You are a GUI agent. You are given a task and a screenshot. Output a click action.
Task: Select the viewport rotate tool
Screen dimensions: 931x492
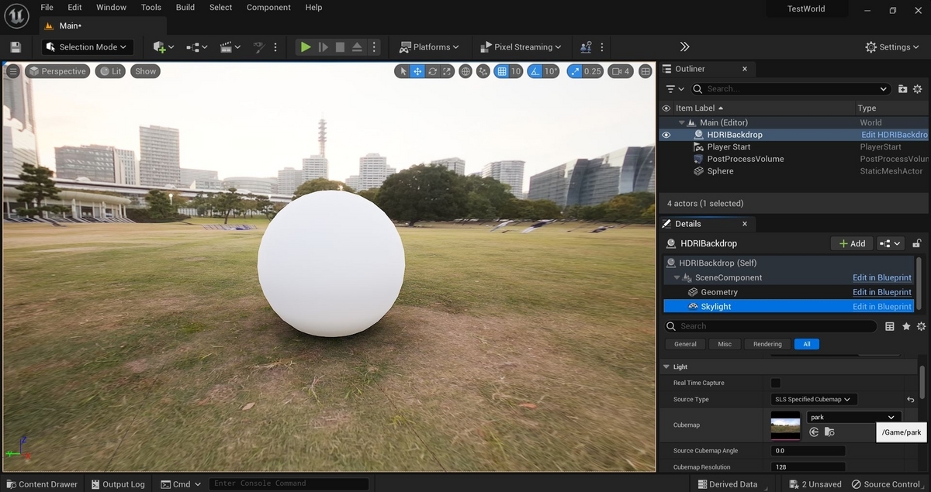(x=433, y=71)
